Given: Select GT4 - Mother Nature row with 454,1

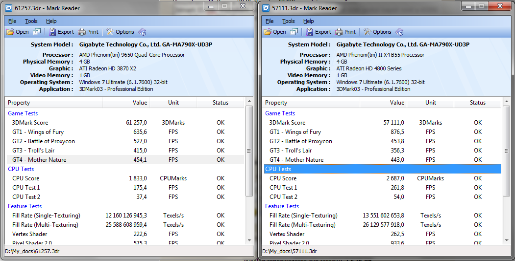Looking at the screenshot, I should [125, 160].
